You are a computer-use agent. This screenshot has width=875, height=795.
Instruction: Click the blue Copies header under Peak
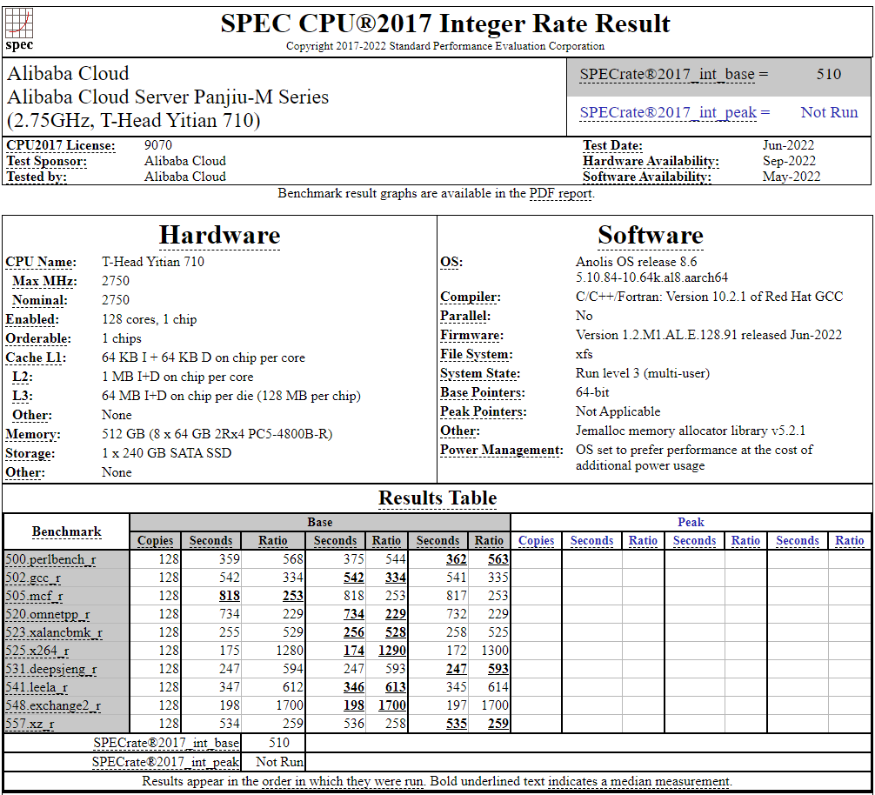[x=537, y=541]
